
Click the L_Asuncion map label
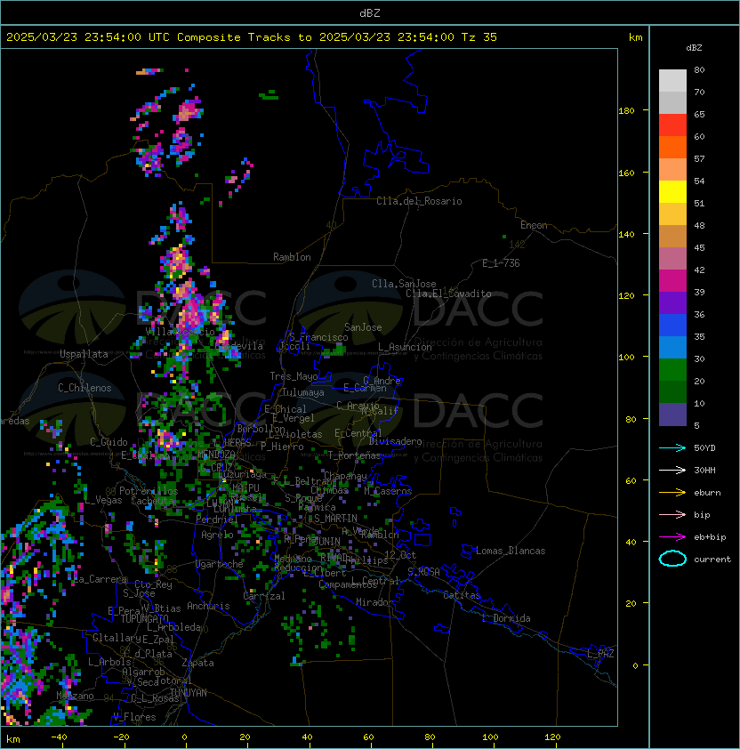tap(405, 347)
